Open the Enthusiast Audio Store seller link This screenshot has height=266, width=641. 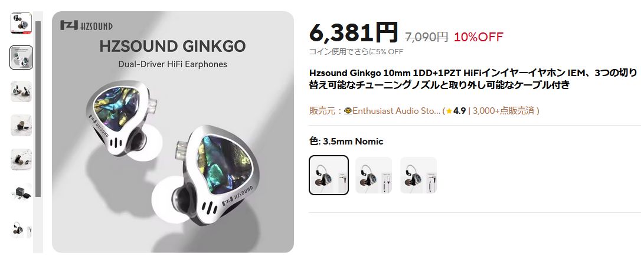tap(396, 111)
